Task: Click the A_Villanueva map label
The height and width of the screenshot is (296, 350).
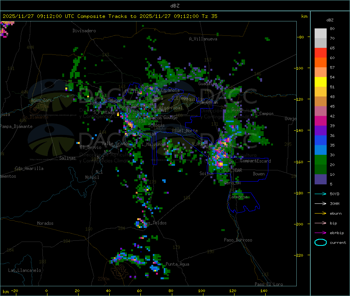Action: 203,39
